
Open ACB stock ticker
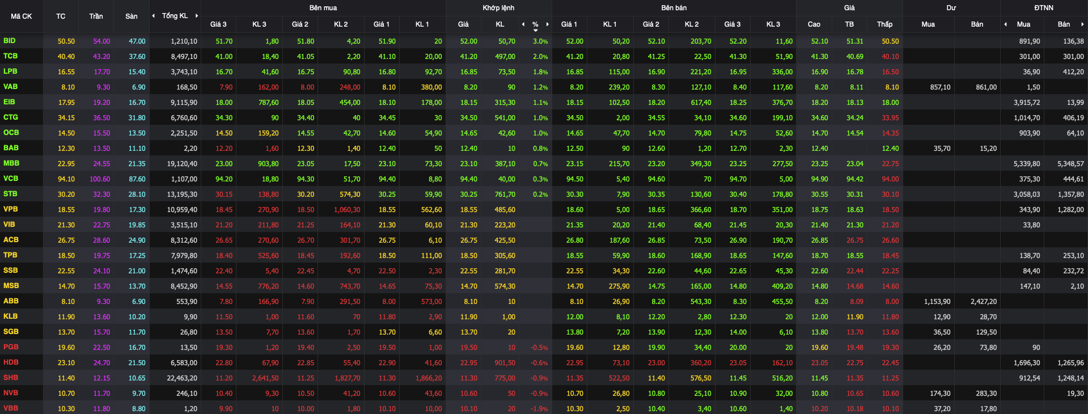[11, 240]
